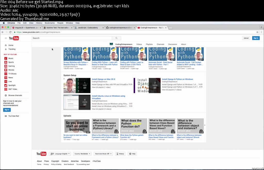Screen dimensions: 264x170
Task: Click the browser address bar URL
Action: (x=38, y=32)
